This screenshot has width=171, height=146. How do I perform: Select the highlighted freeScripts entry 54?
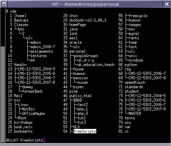(85, 131)
